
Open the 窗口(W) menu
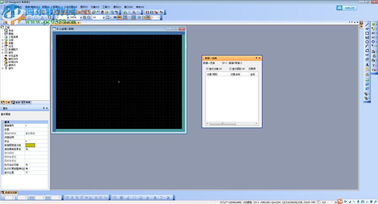tap(129, 7)
